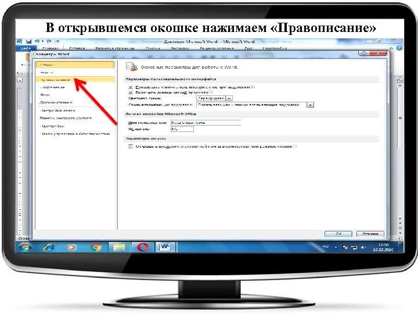Switch to the Ссылки ribbon tab
This screenshot has height=314, width=418.
(x=153, y=48)
